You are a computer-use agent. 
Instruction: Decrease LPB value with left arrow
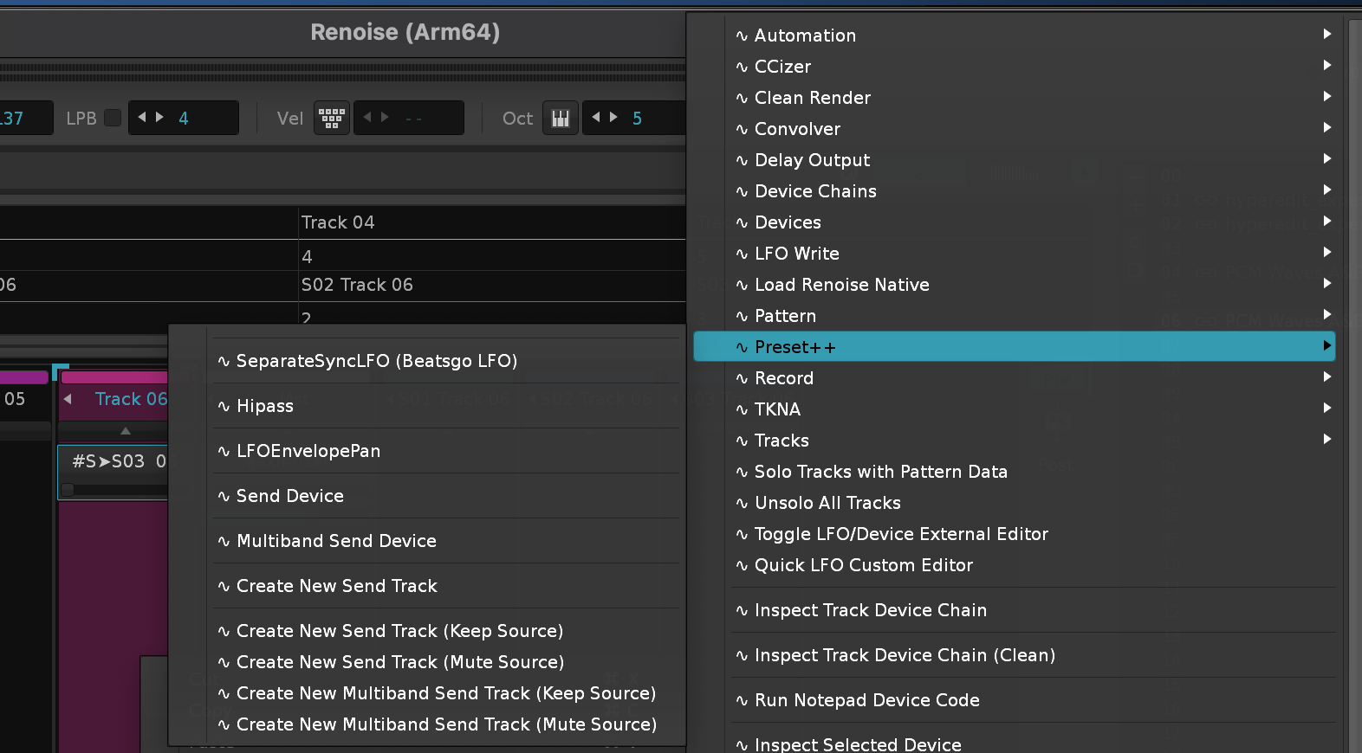pos(142,117)
